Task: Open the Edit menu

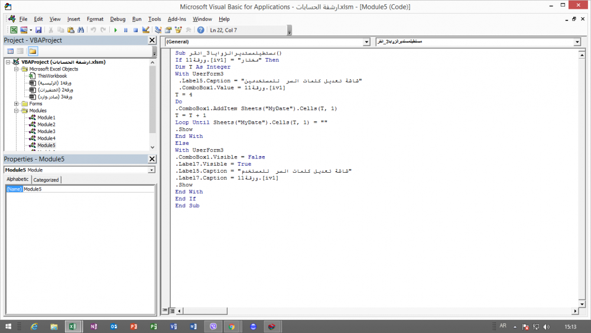Action: coord(38,20)
